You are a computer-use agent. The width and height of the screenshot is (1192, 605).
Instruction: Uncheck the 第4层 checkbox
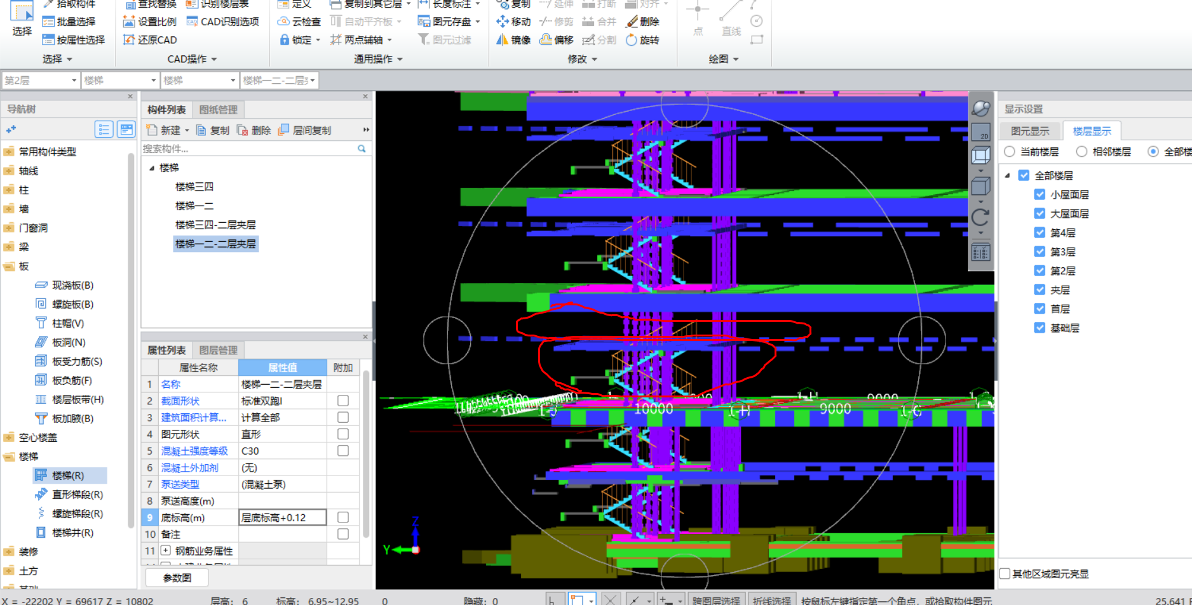pyautogui.click(x=1040, y=232)
